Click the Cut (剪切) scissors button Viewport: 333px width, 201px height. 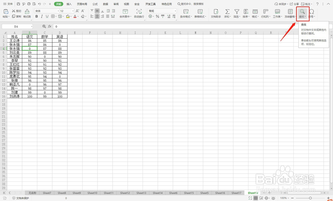coord(17,11)
